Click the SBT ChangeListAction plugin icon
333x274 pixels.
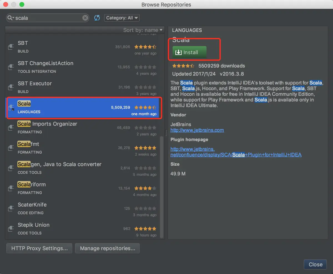(11, 67)
